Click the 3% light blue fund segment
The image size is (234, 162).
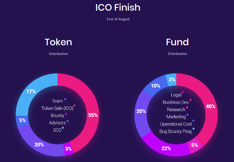pyautogui.click(x=172, y=80)
